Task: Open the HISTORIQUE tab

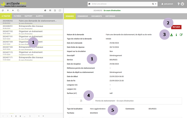Action: tap(110, 16)
